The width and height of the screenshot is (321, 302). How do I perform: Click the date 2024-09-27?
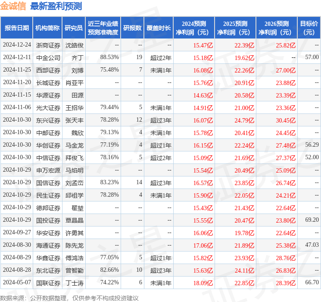click(17, 232)
